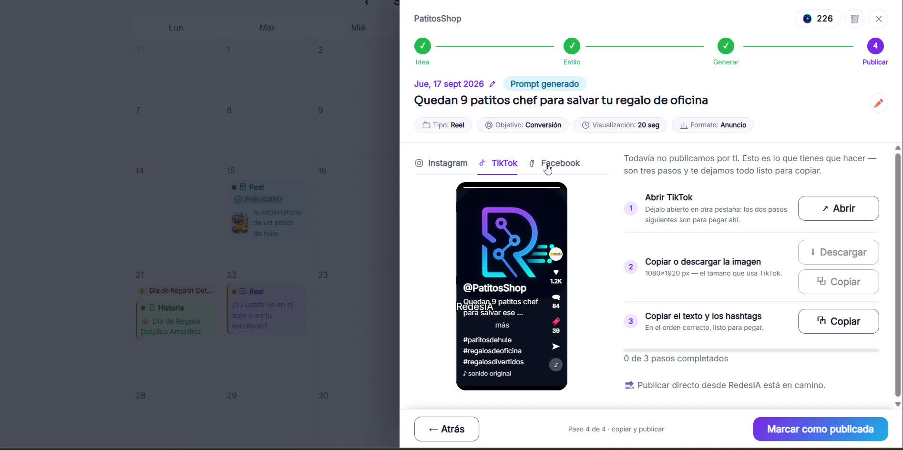Switch to the Instagram preview tab
The width and height of the screenshot is (903, 450).
click(441, 163)
